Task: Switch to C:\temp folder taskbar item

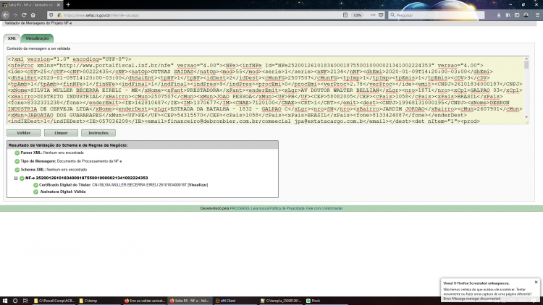Action: point(99,301)
